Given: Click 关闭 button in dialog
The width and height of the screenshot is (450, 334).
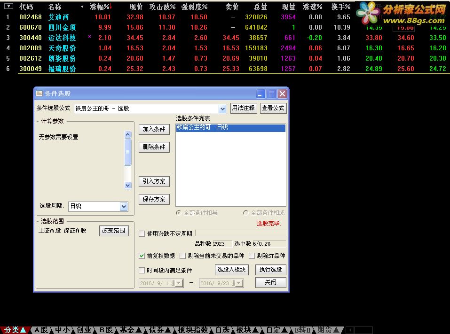Looking at the screenshot, I should (271, 282).
